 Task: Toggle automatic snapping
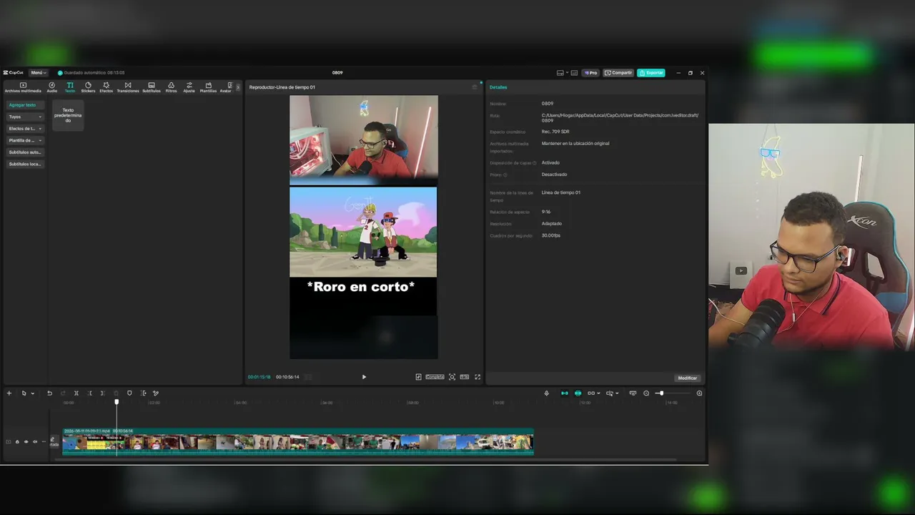coord(578,393)
